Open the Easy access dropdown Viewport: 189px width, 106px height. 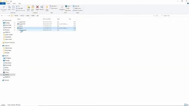pyautogui.click(x=54, y=8)
